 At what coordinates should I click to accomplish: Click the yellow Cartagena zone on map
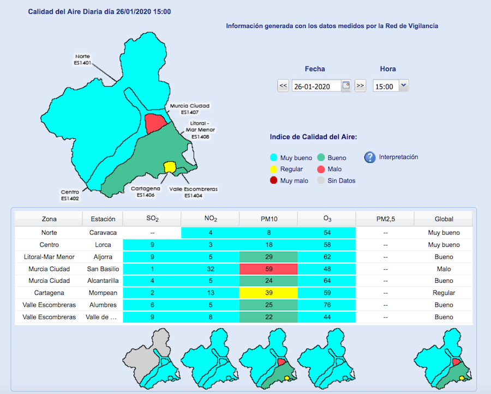pyautogui.click(x=170, y=167)
